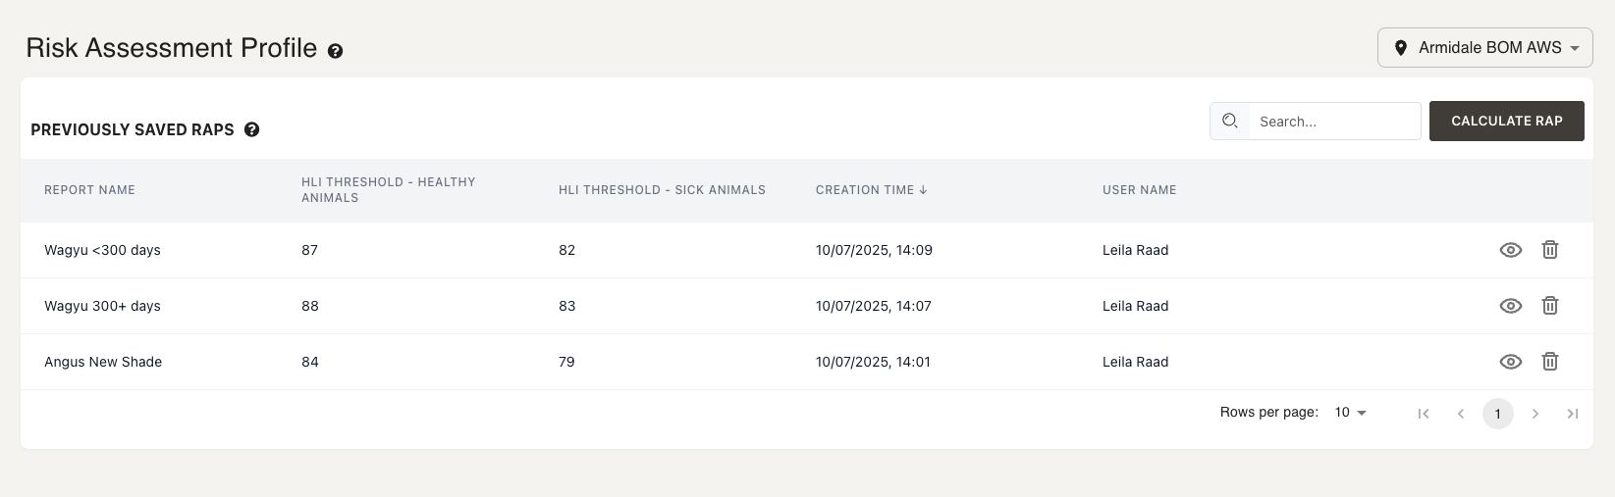Screen dimensions: 1615x497
Task: Select page 1 in pagination
Action: point(1497,414)
